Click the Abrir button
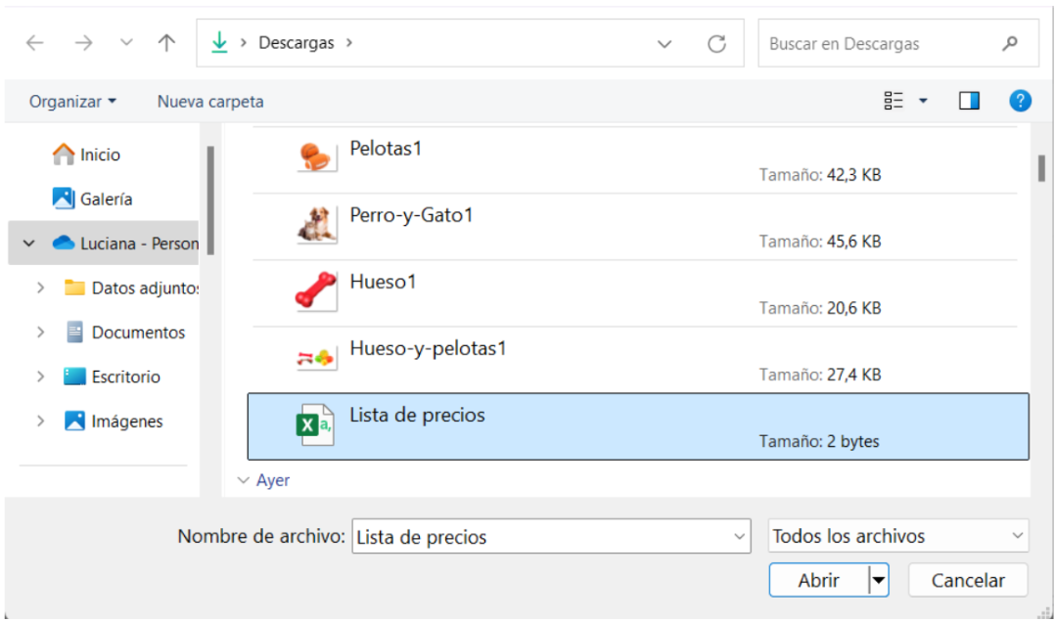1055x622 pixels. pos(819,580)
